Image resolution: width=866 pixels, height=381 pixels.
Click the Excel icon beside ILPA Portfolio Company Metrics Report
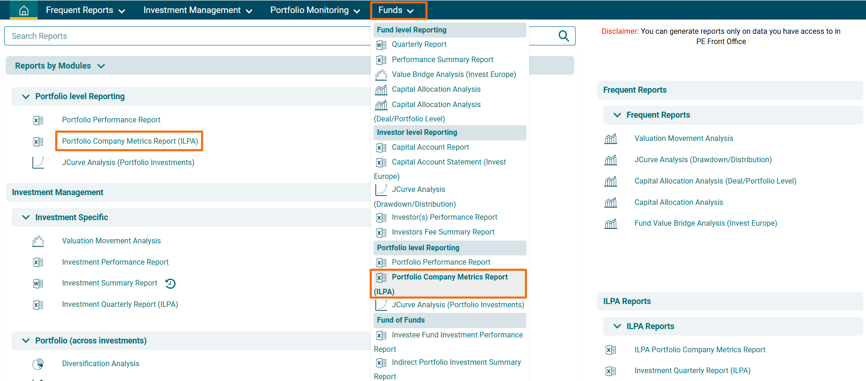pyautogui.click(x=610, y=350)
